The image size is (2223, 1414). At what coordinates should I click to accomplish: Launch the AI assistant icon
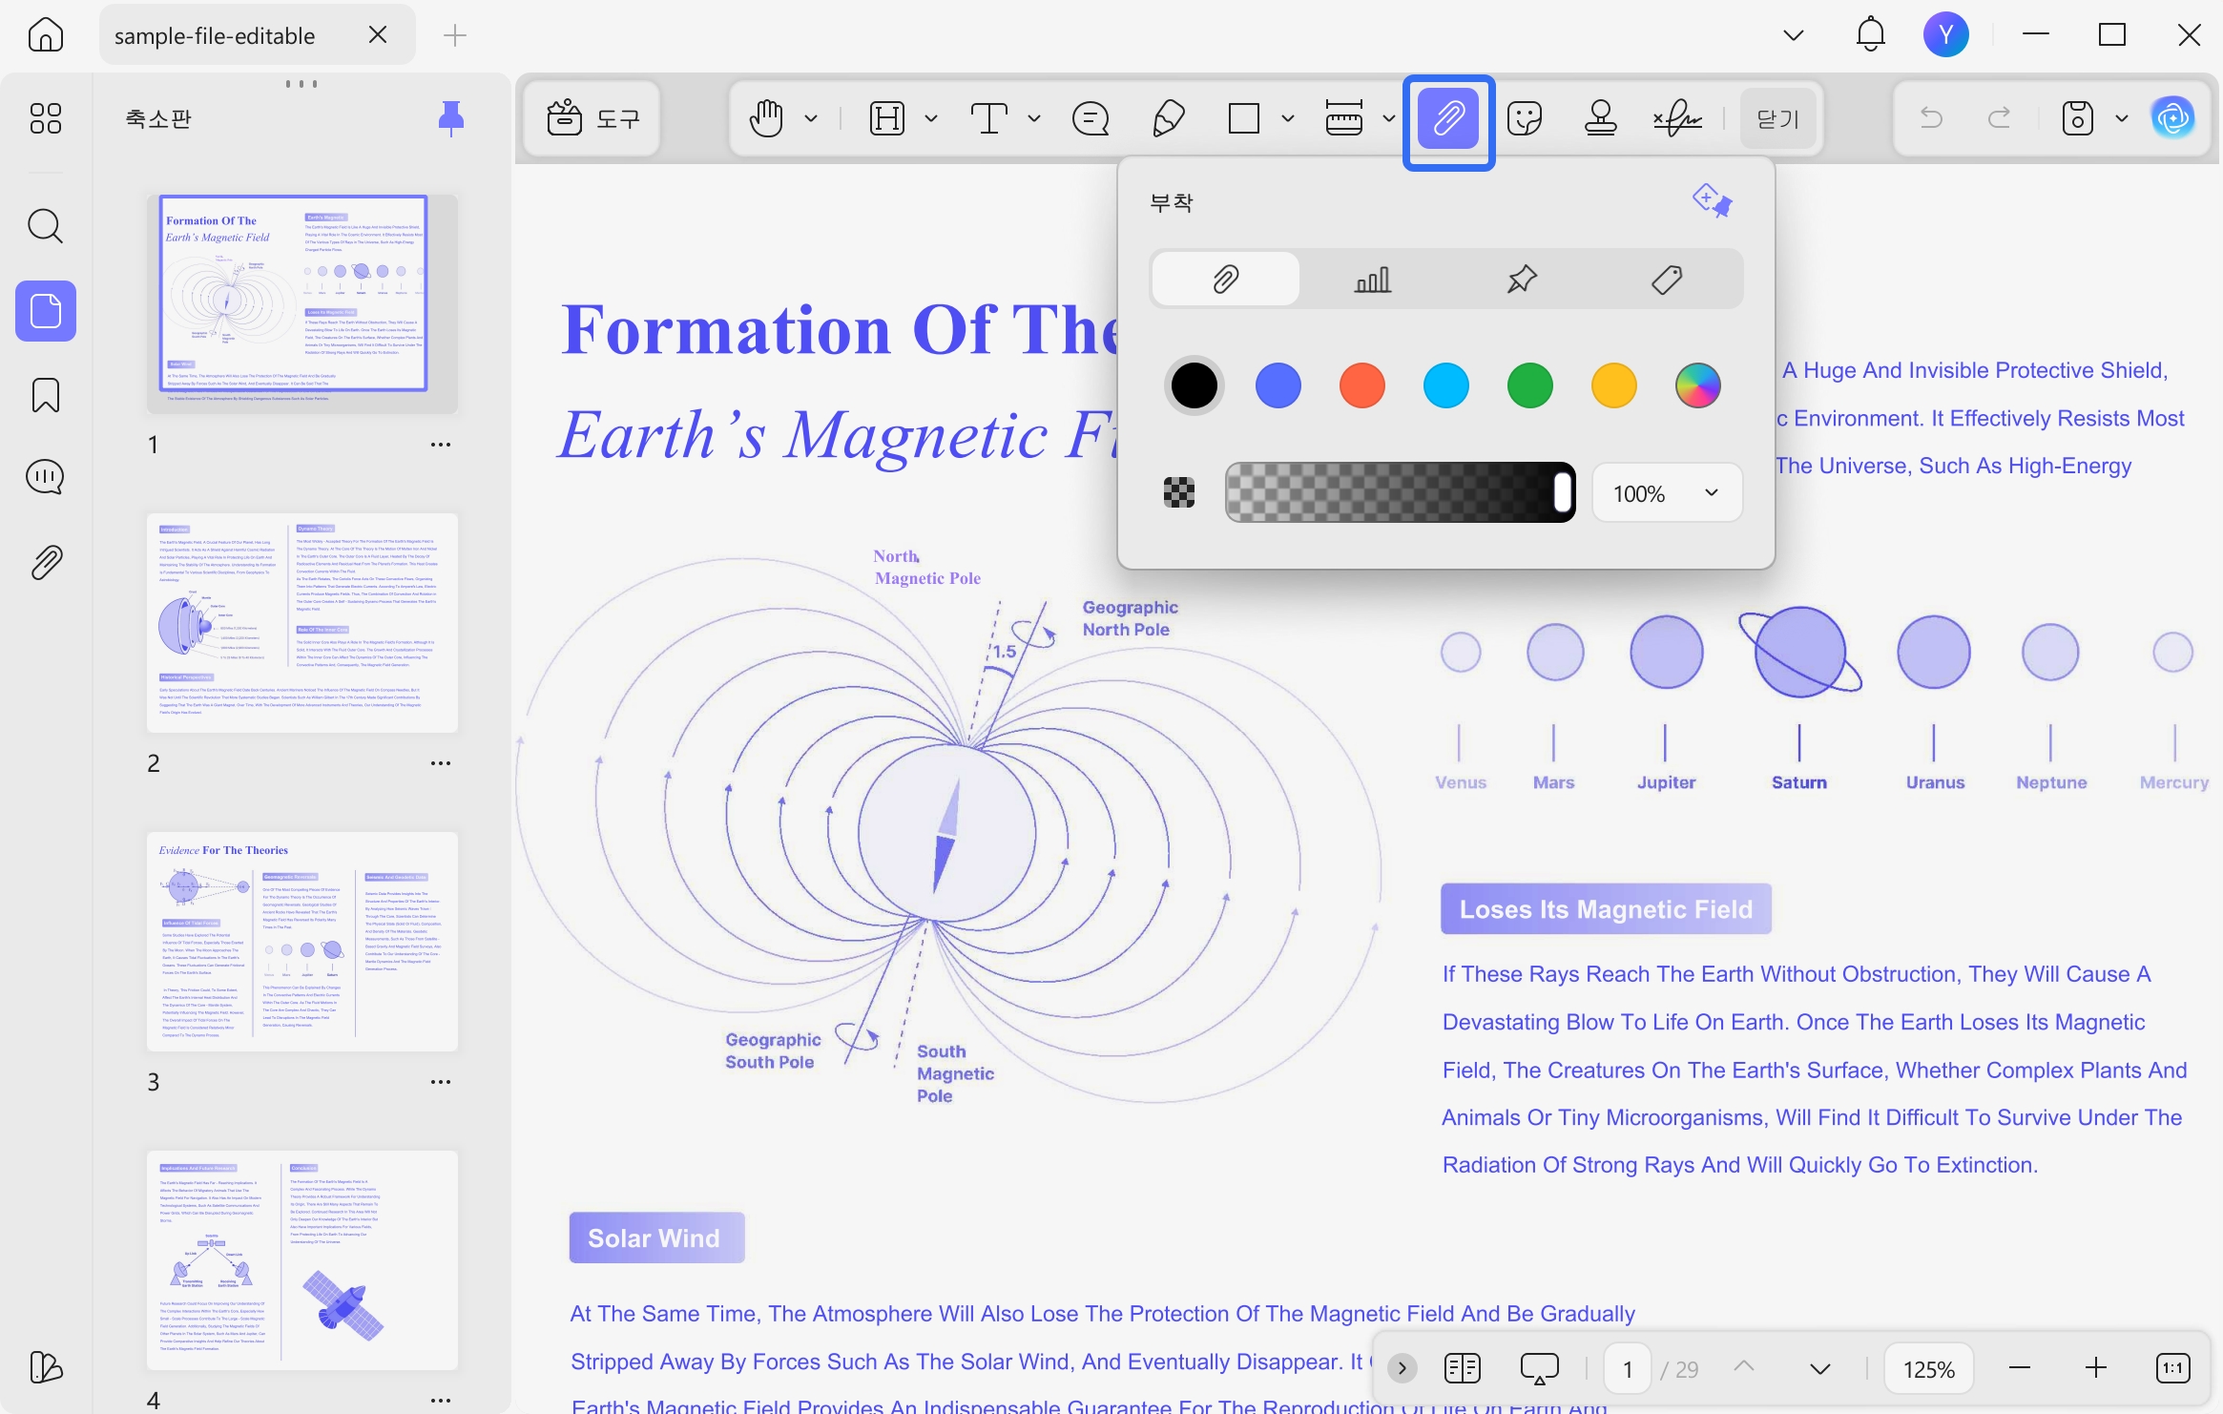pyautogui.click(x=2173, y=118)
